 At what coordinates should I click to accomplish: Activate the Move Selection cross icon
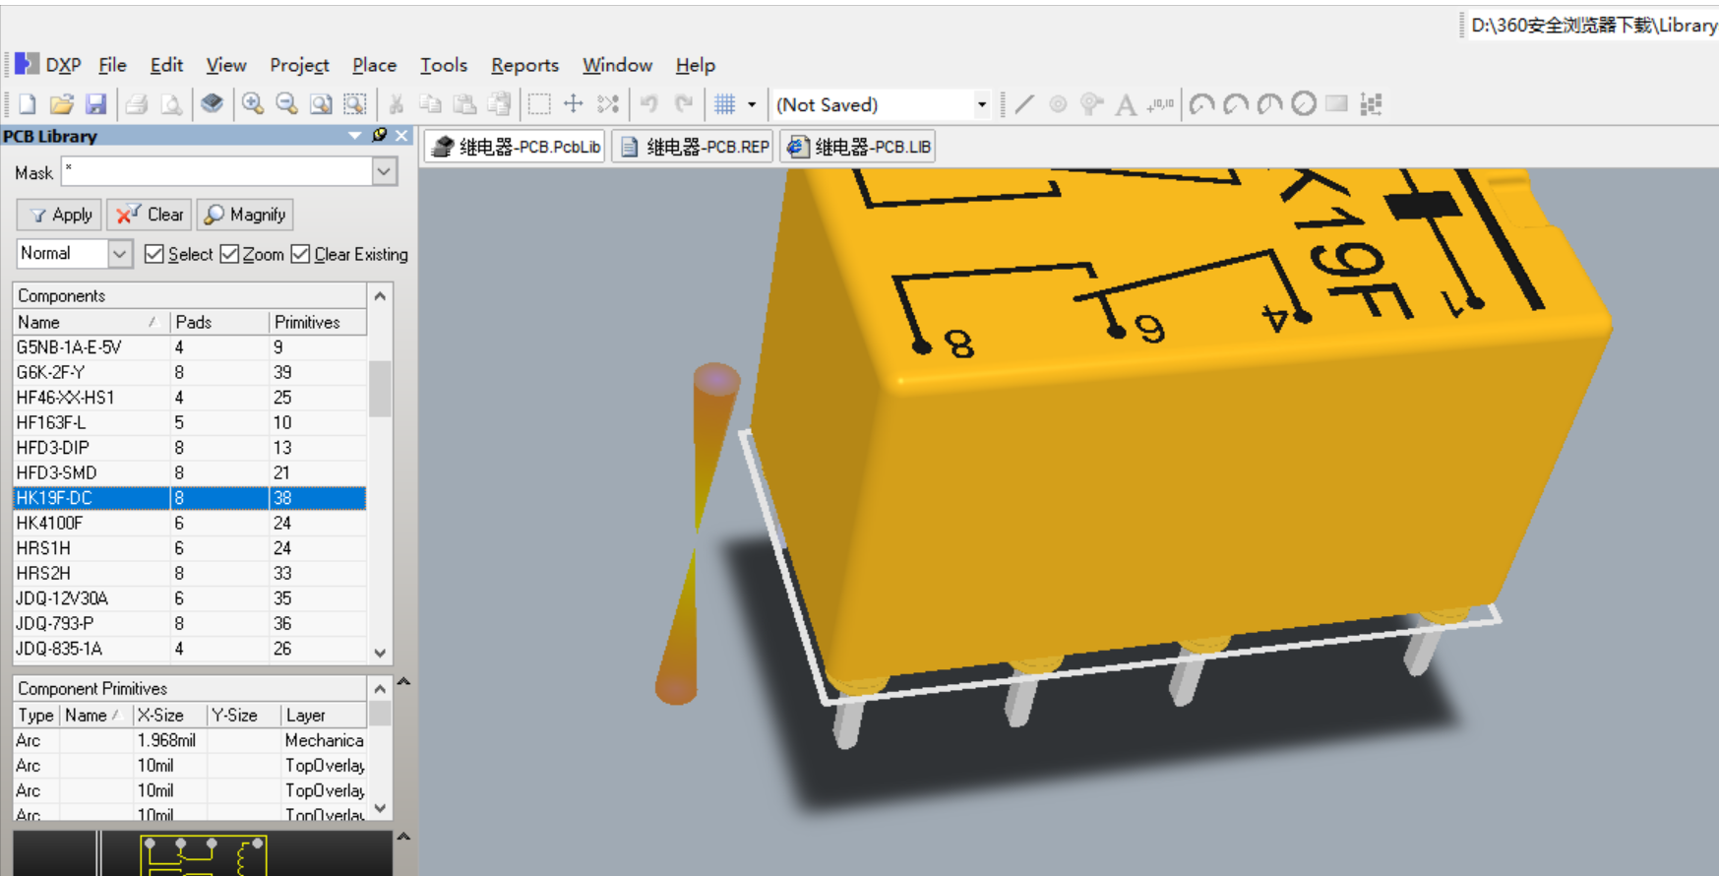click(574, 104)
